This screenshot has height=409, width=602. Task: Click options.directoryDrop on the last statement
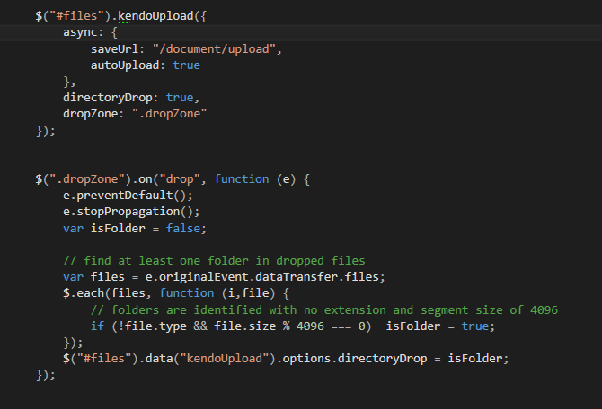click(x=355, y=359)
